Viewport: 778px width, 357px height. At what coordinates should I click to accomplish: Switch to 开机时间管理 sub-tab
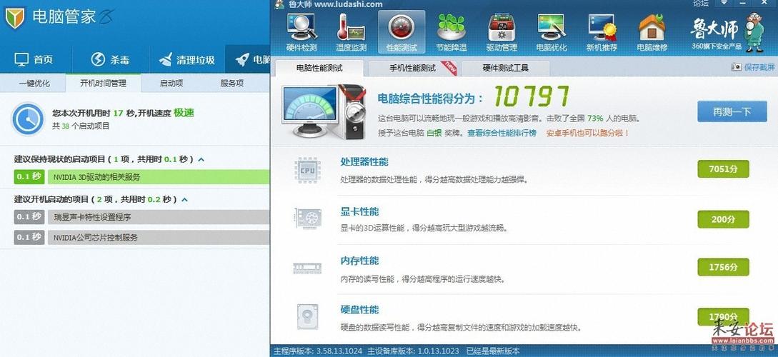103,84
